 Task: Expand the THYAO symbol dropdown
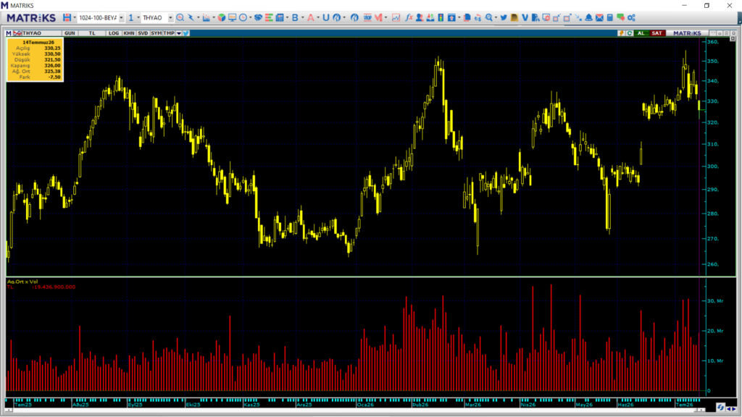pyautogui.click(x=170, y=17)
